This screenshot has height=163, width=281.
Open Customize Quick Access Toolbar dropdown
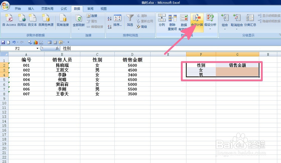[x=68, y=42]
